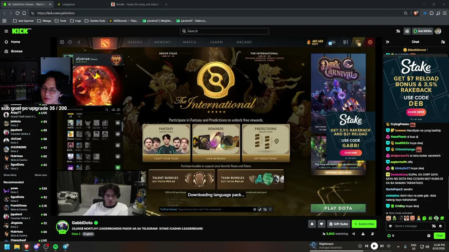Open the chat users list icon
449x252 pixels.
coord(443,42)
